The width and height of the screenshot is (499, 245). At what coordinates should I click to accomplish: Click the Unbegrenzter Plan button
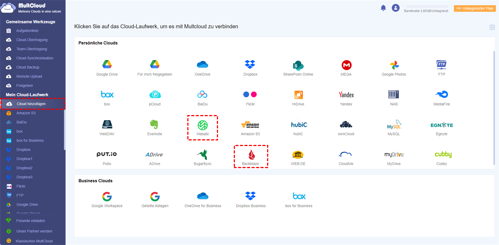(474, 8)
